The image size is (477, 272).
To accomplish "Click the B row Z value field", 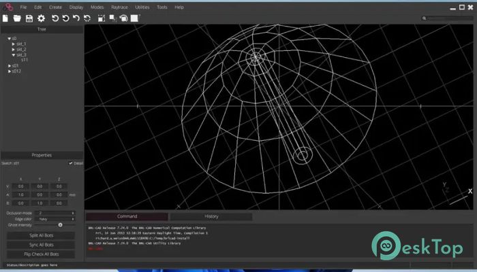I will tap(59, 203).
